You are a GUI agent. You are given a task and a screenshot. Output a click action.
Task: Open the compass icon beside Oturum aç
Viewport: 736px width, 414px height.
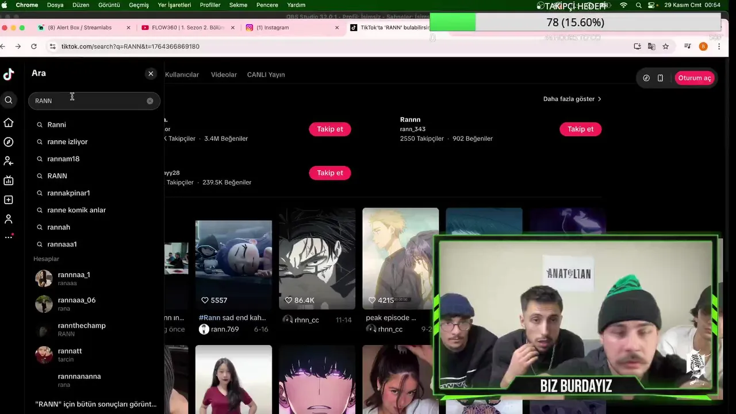click(x=646, y=78)
